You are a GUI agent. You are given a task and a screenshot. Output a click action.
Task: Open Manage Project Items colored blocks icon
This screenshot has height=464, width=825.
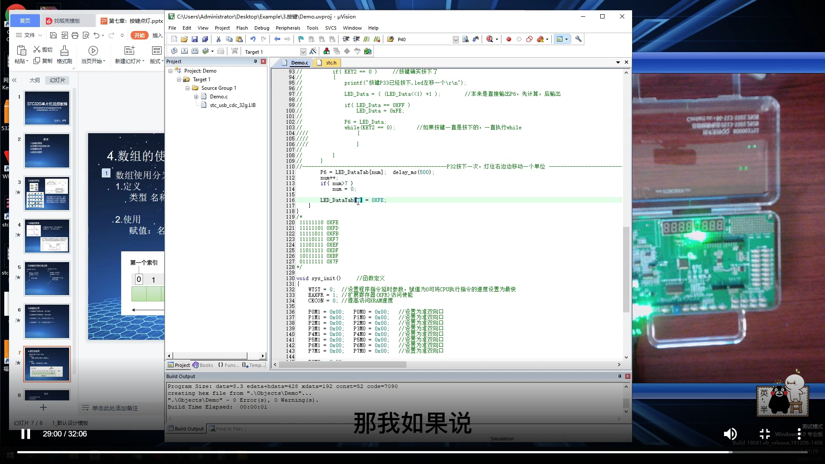coord(327,51)
